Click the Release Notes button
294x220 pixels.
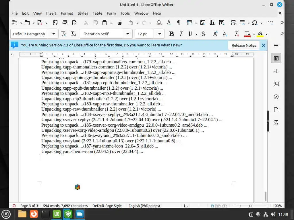pos(244,45)
